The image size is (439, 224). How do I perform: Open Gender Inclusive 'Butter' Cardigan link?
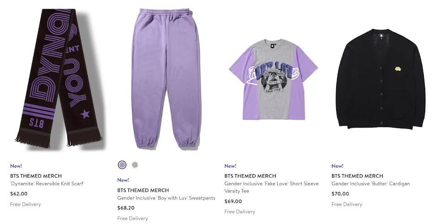click(371, 184)
